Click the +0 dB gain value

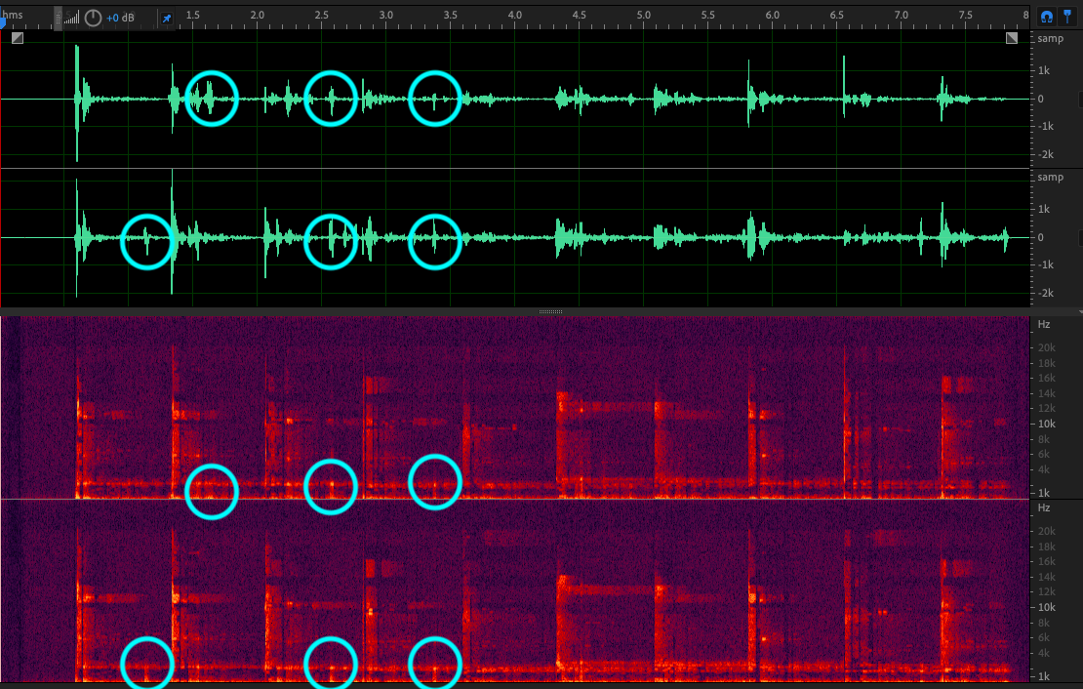pos(120,18)
